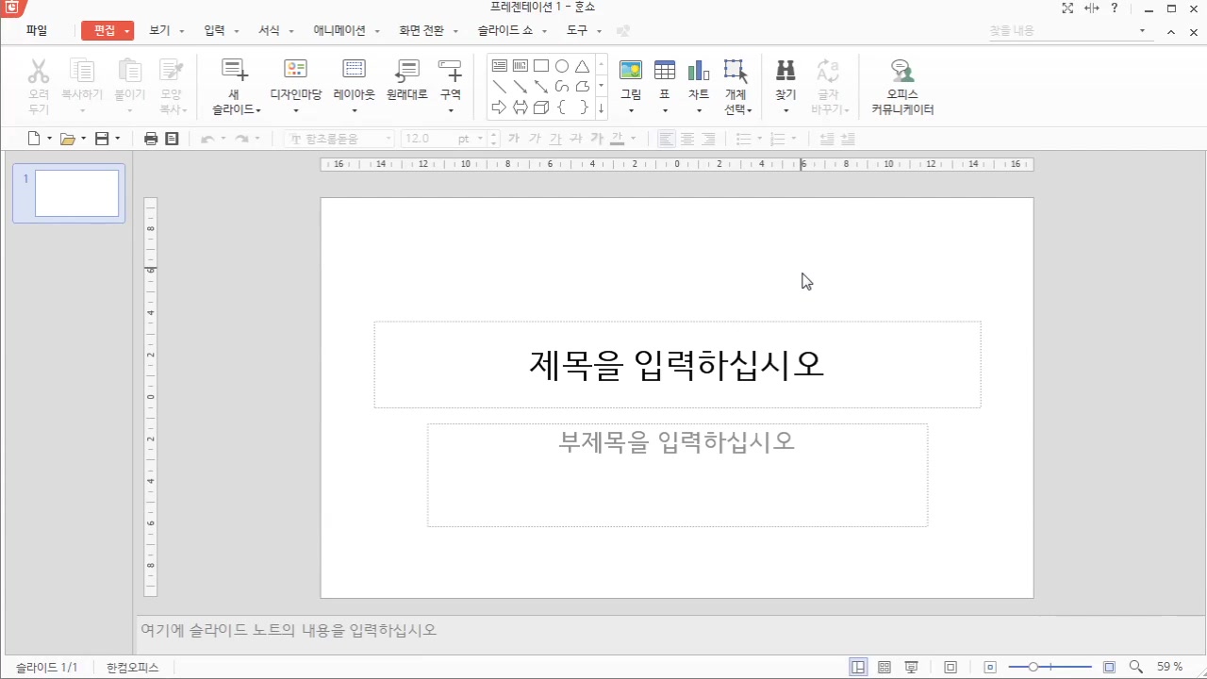Expand the shapes gallery with its down arrow

pyautogui.click(x=601, y=107)
